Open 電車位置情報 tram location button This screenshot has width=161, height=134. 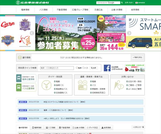26,78
